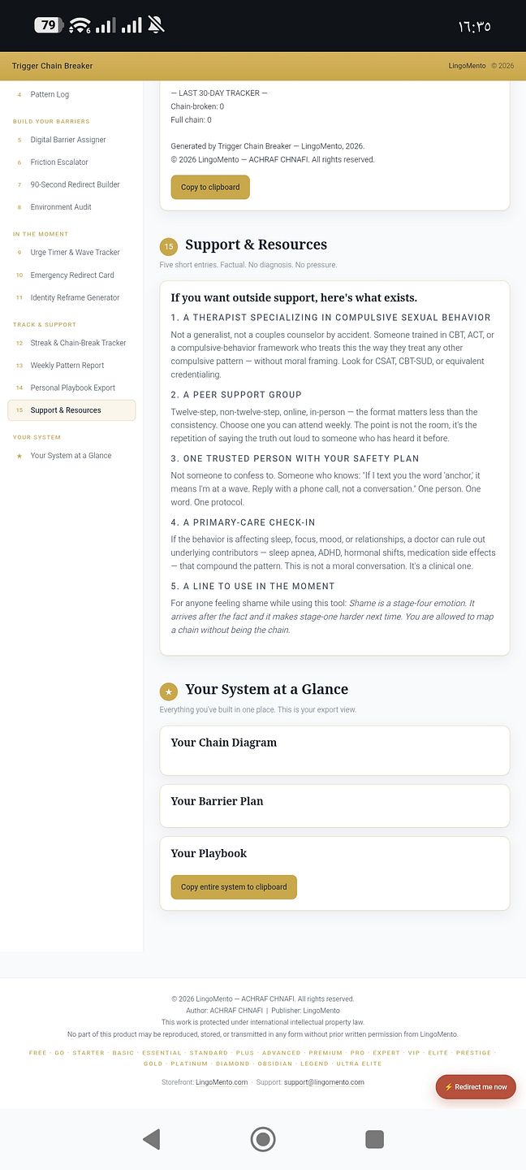The image size is (526, 1170).
Task: Open the LingoMento.com storefront link
Action: pyautogui.click(x=222, y=1082)
